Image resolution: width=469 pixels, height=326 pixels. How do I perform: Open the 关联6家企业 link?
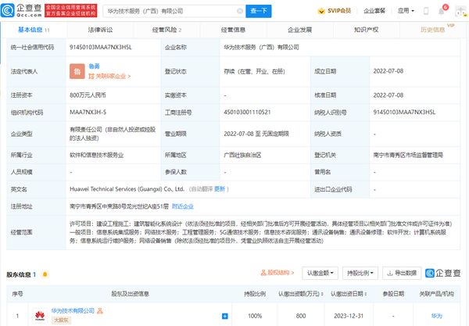pos(109,77)
